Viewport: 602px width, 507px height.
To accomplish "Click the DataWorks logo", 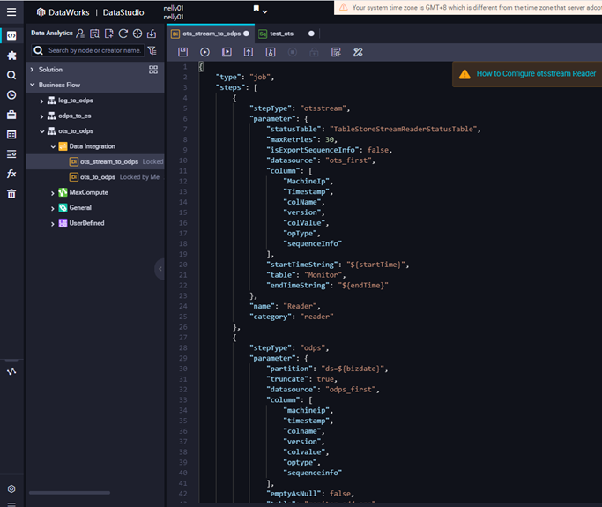I will pyautogui.click(x=63, y=12).
